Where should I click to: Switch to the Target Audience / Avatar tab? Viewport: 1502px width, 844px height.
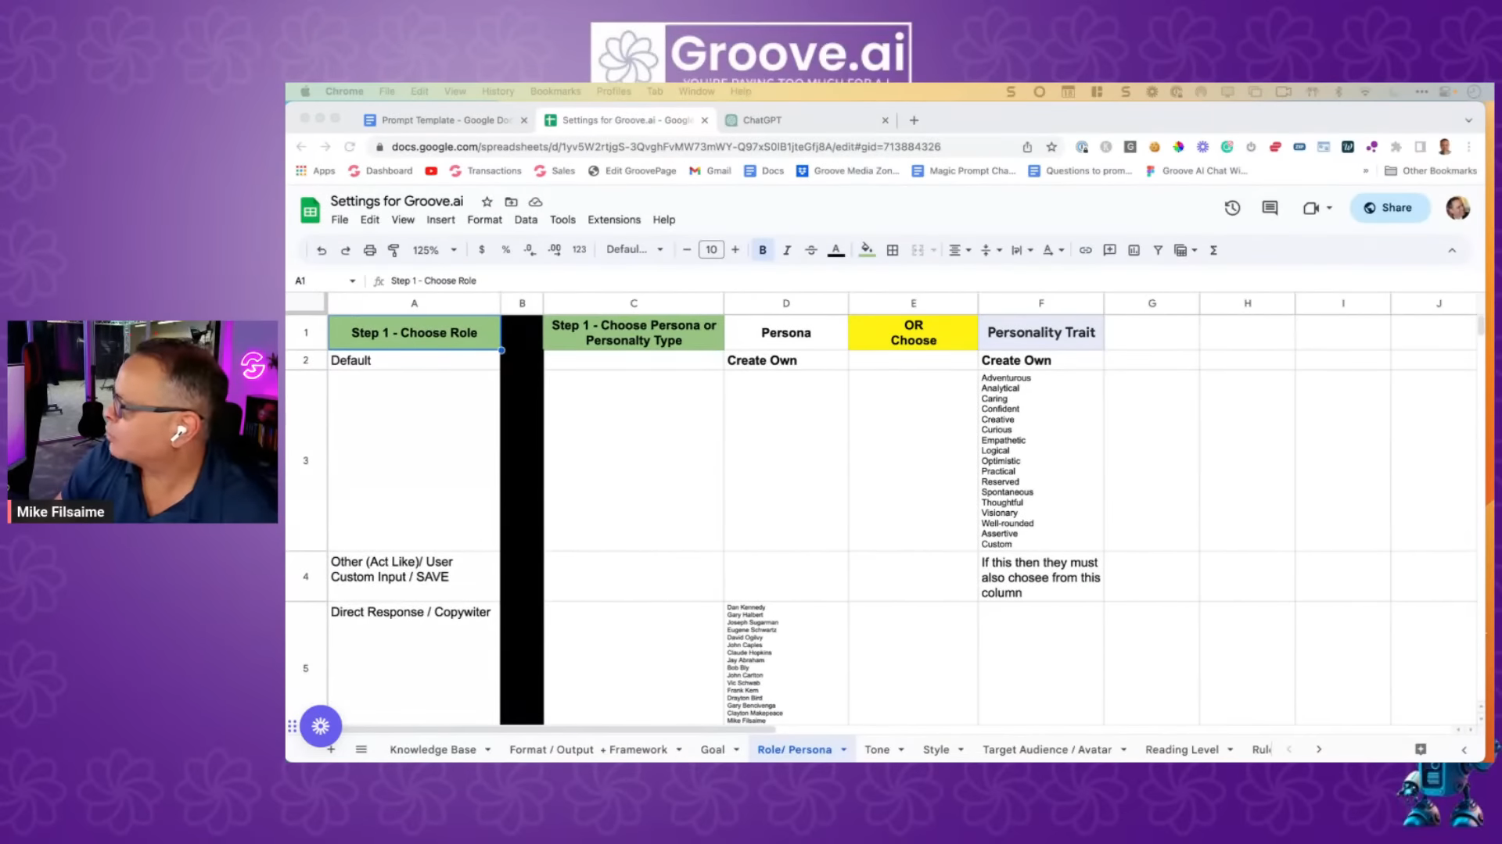click(1047, 749)
